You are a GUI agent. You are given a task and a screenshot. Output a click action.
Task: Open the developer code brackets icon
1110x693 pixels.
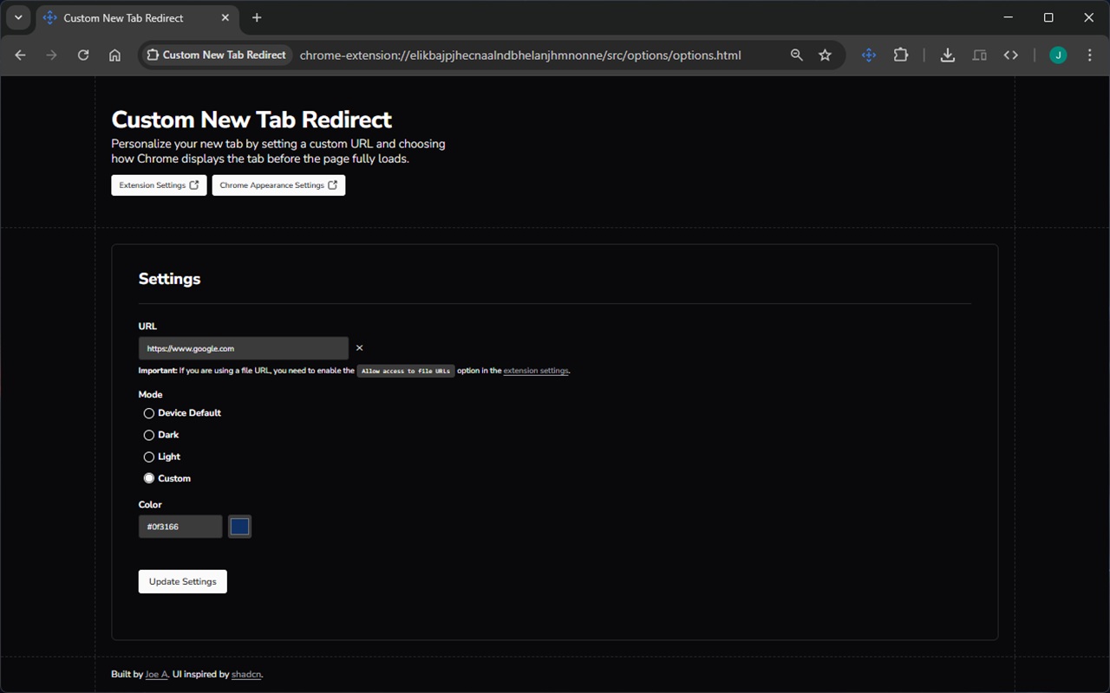[x=1011, y=55]
